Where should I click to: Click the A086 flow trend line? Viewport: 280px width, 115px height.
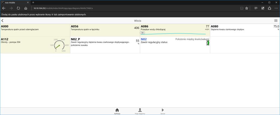pyautogui.click(x=173, y=34)
